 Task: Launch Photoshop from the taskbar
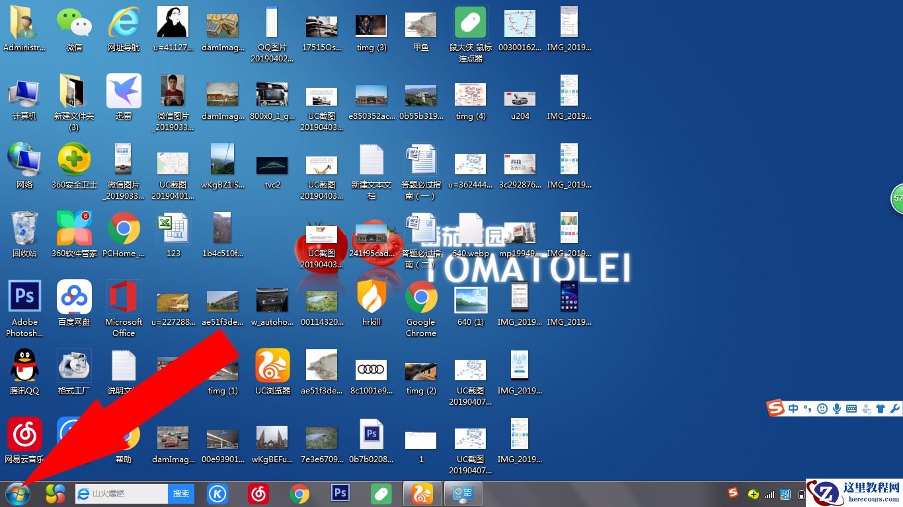pyautogui.click(x=340, y=493)
